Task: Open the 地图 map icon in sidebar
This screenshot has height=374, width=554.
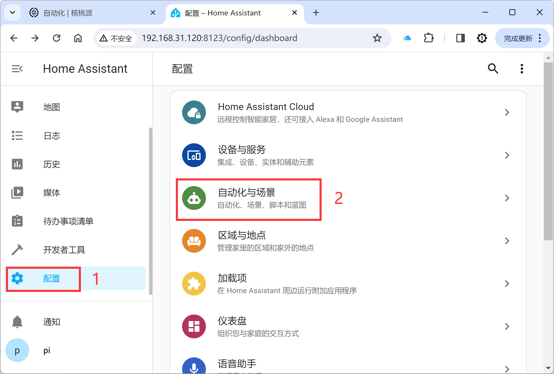Action: [x=17, y=107]
